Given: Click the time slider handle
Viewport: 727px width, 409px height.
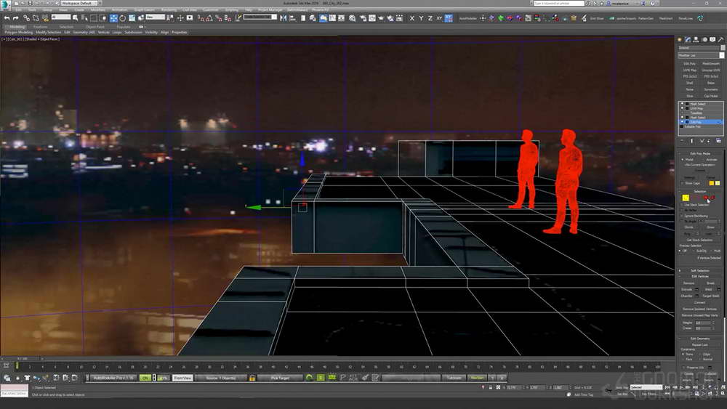Looking at the screenshot, I should 22,359.
